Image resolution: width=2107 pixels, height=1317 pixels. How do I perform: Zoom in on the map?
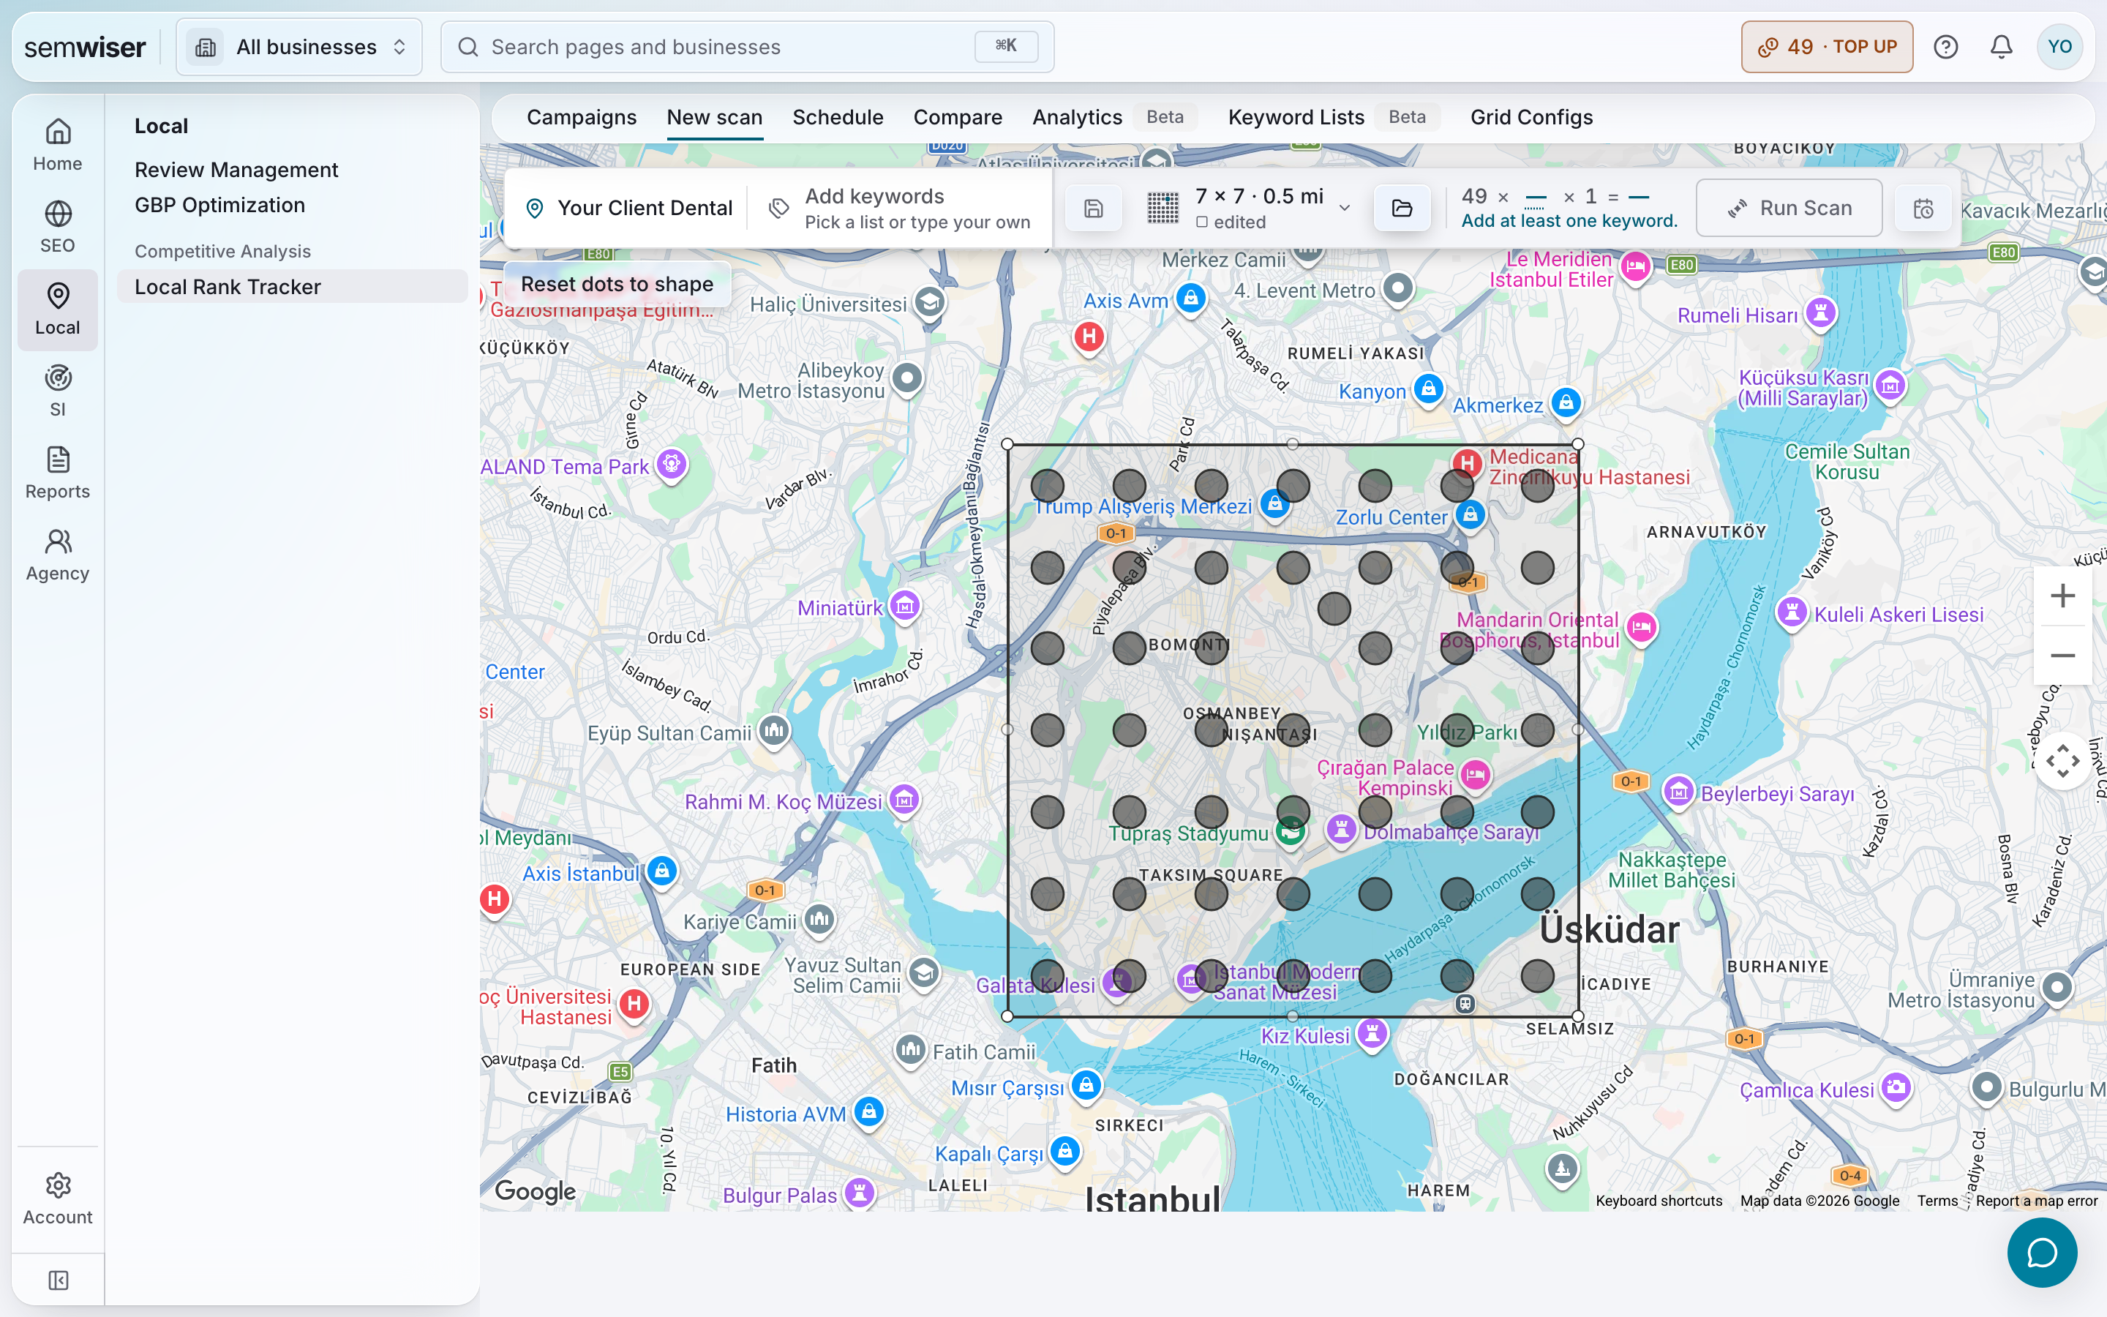[x=2062, y=596]
